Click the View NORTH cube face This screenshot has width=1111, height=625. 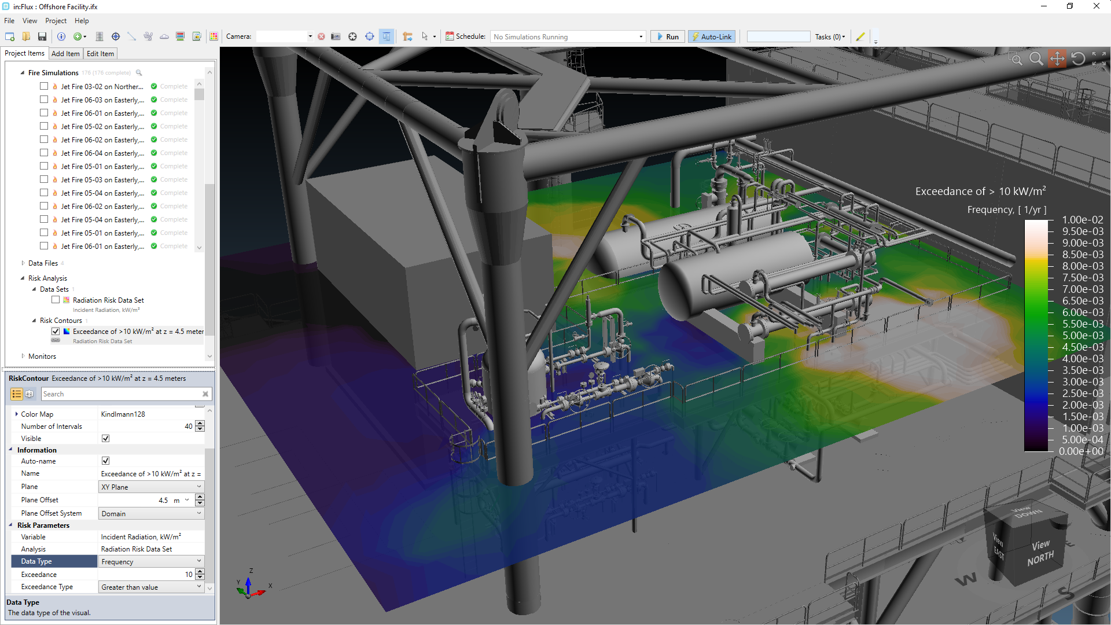click(x=1040, y=553)
